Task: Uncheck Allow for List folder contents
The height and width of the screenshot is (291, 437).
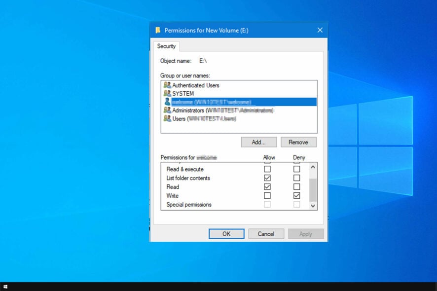Action: click(267, 178)
